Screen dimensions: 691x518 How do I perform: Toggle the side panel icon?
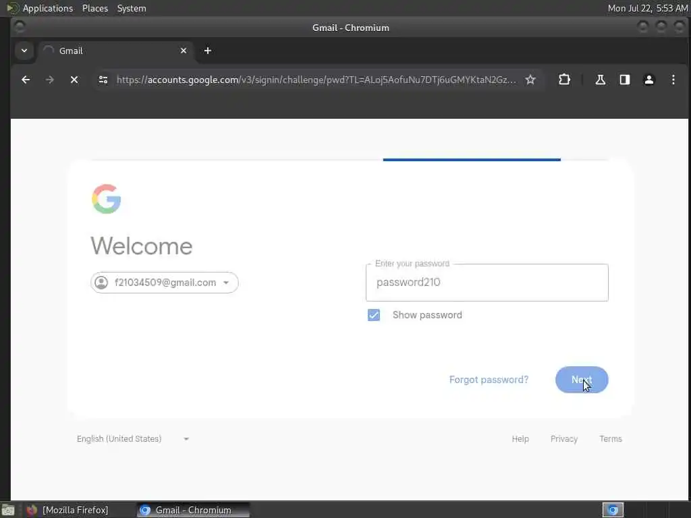click(624, 80)
